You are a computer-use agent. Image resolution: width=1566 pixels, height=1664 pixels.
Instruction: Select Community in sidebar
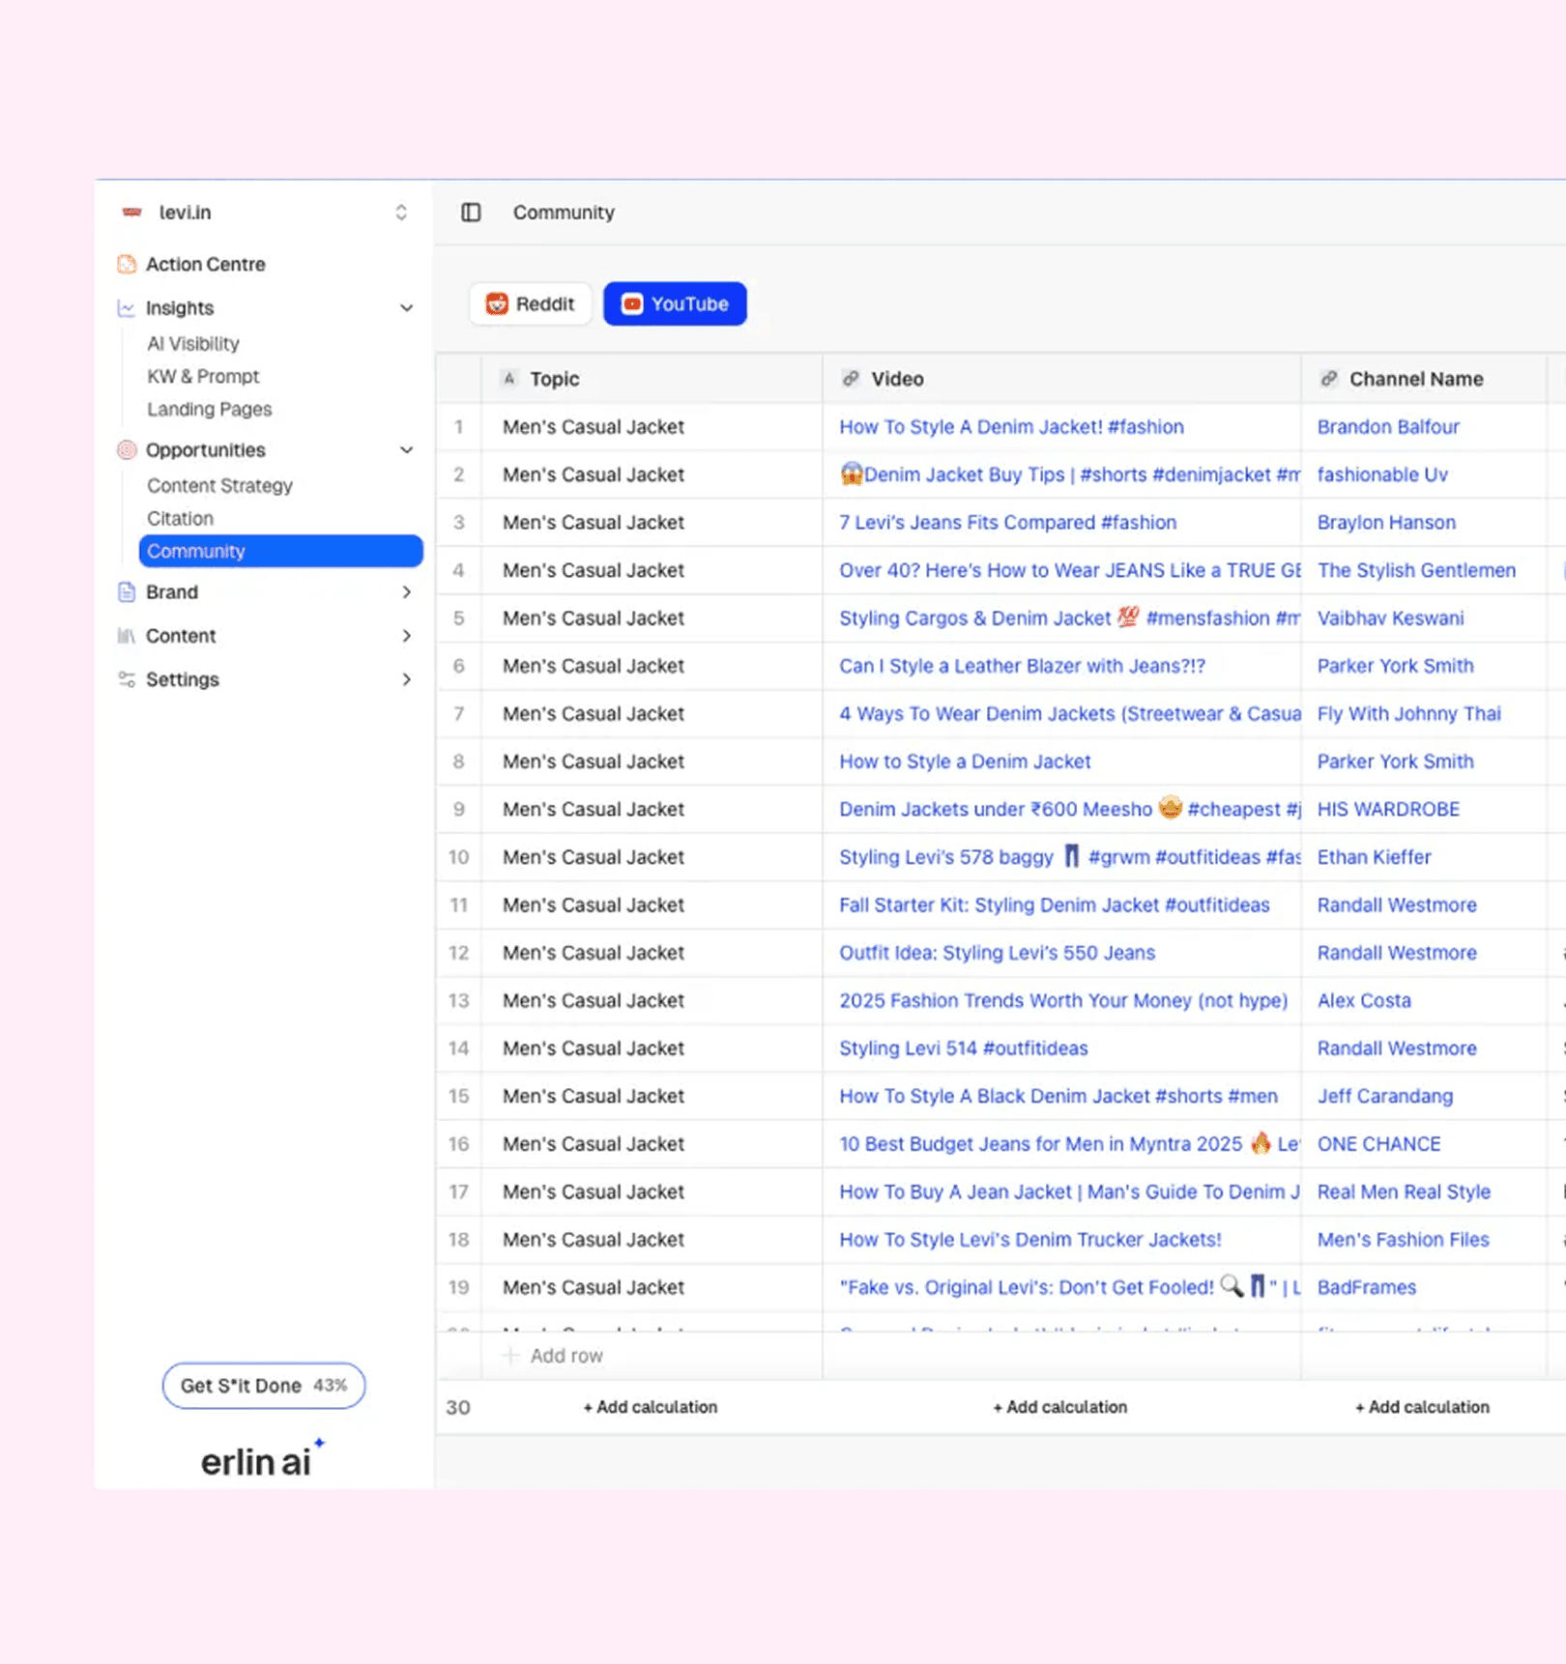281,551
